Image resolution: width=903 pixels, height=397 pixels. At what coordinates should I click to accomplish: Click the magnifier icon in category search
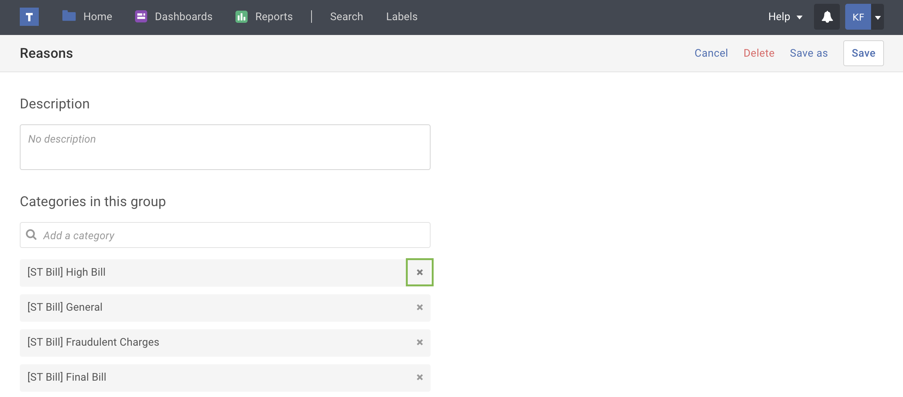[31, 235]
